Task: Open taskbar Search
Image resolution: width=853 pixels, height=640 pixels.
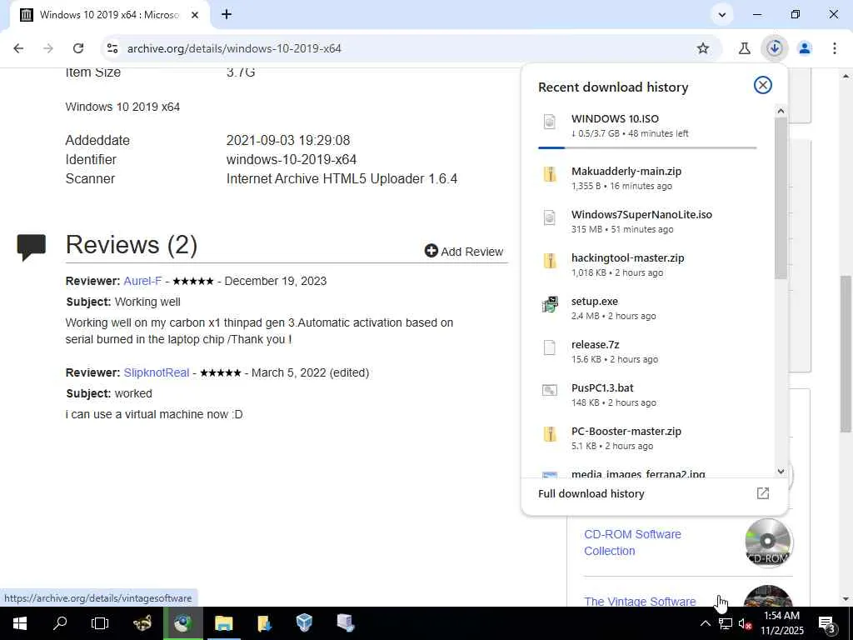Action: (x=60, y=623)
